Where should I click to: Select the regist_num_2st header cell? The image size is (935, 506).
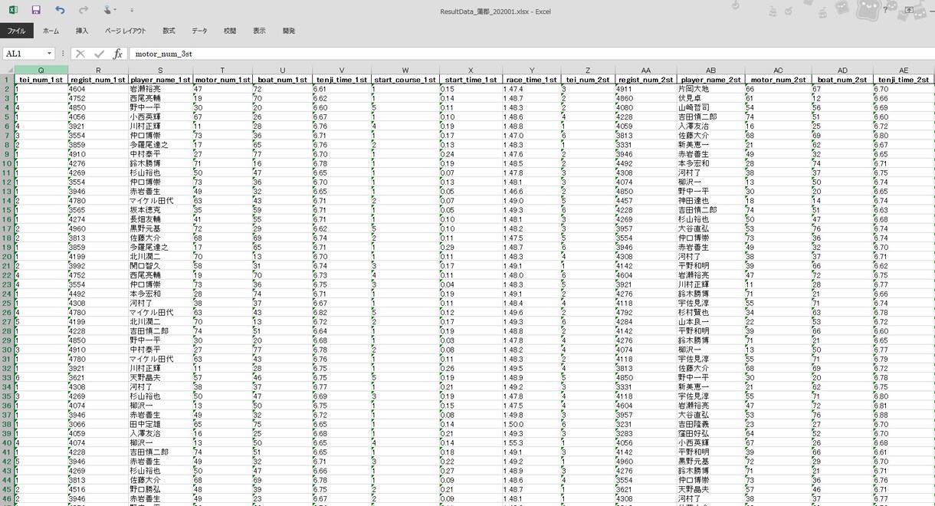coord(645,80)
